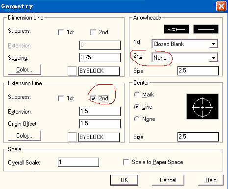Image resolution: width=228 pixels, height=189 pixels.
Task: Toggle Scale to Paper Space checkbox
Action: tap(126, 162)
